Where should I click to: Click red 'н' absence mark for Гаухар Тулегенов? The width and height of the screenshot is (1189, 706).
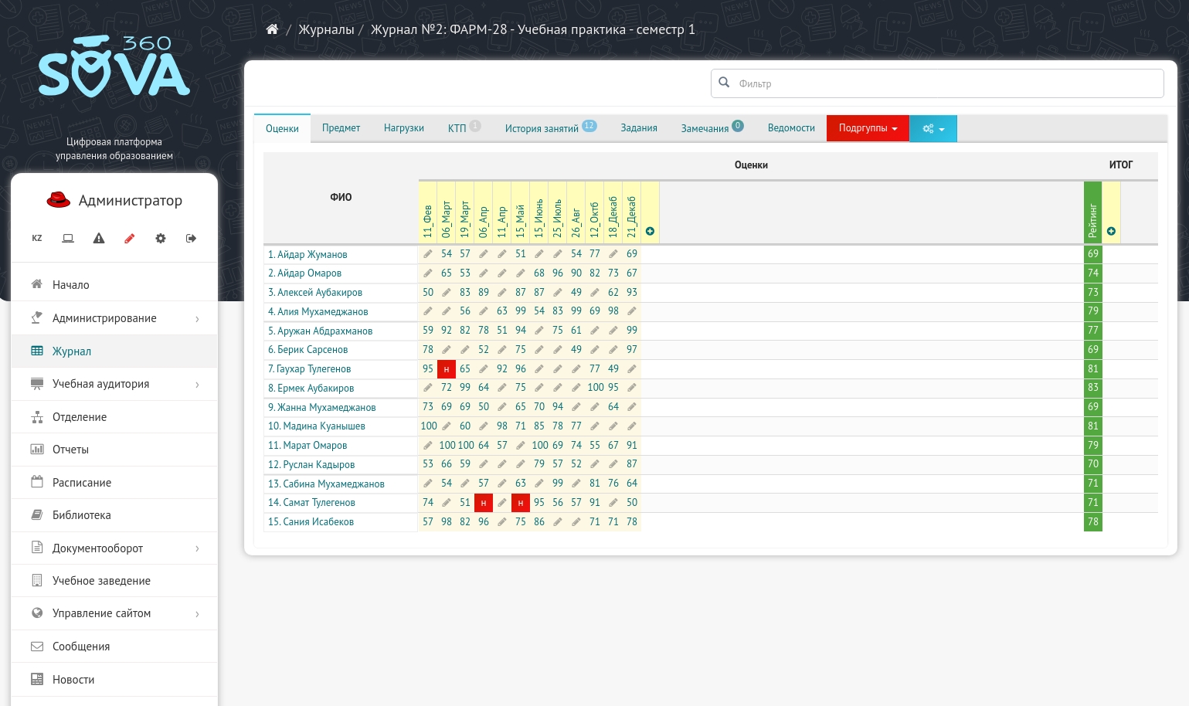tap(447, 369)
